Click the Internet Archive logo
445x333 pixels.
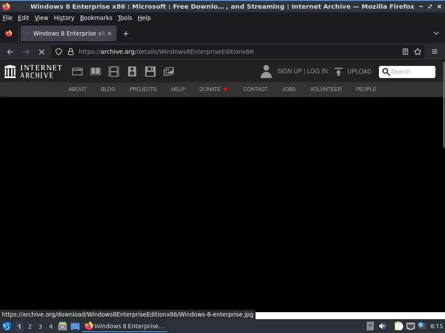33,72
